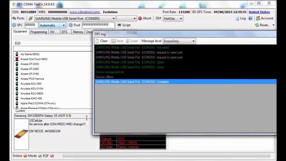
Task: Open the Automatic SPC mode dropdown
Action: tap(52, 25)
